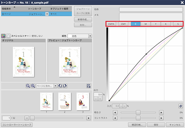Click the 明るさ brightness slider handle
This screenshot has width=185, height=128.
tap(138, 112)
